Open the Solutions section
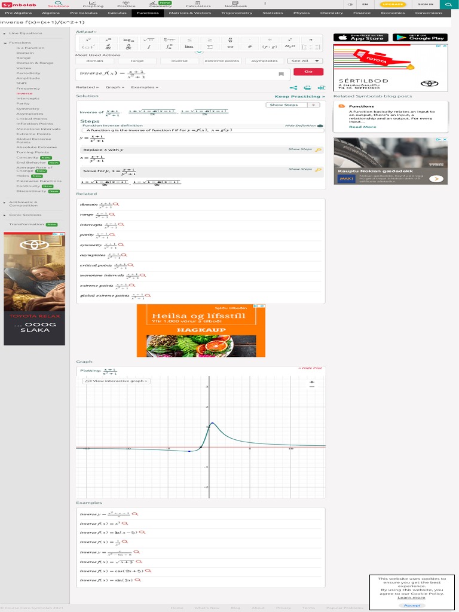The width and height of the screenshot is (459, 612). pyautogui.click(x=59, y=4)
